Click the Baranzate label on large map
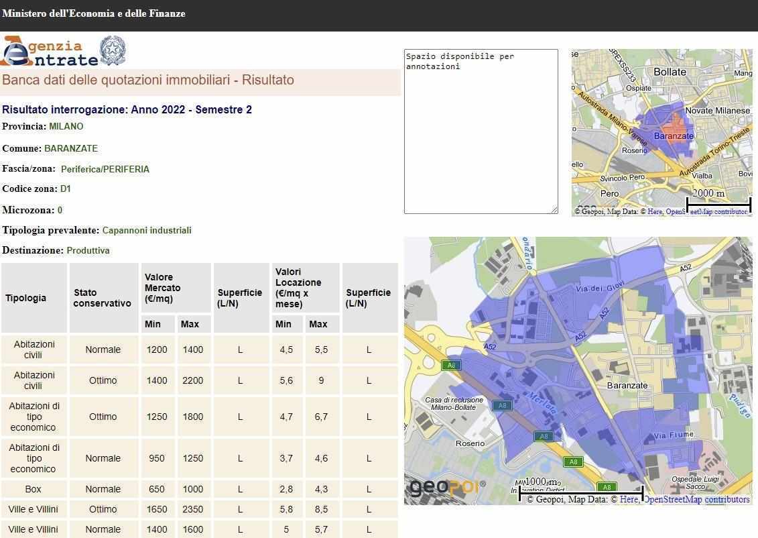 627,385
